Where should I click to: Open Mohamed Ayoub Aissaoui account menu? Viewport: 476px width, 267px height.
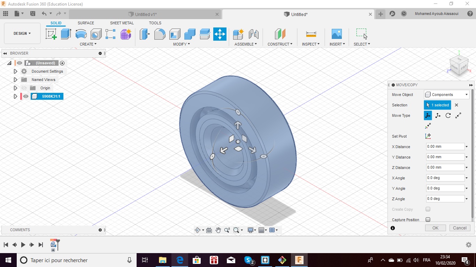(x=437, y=14)
